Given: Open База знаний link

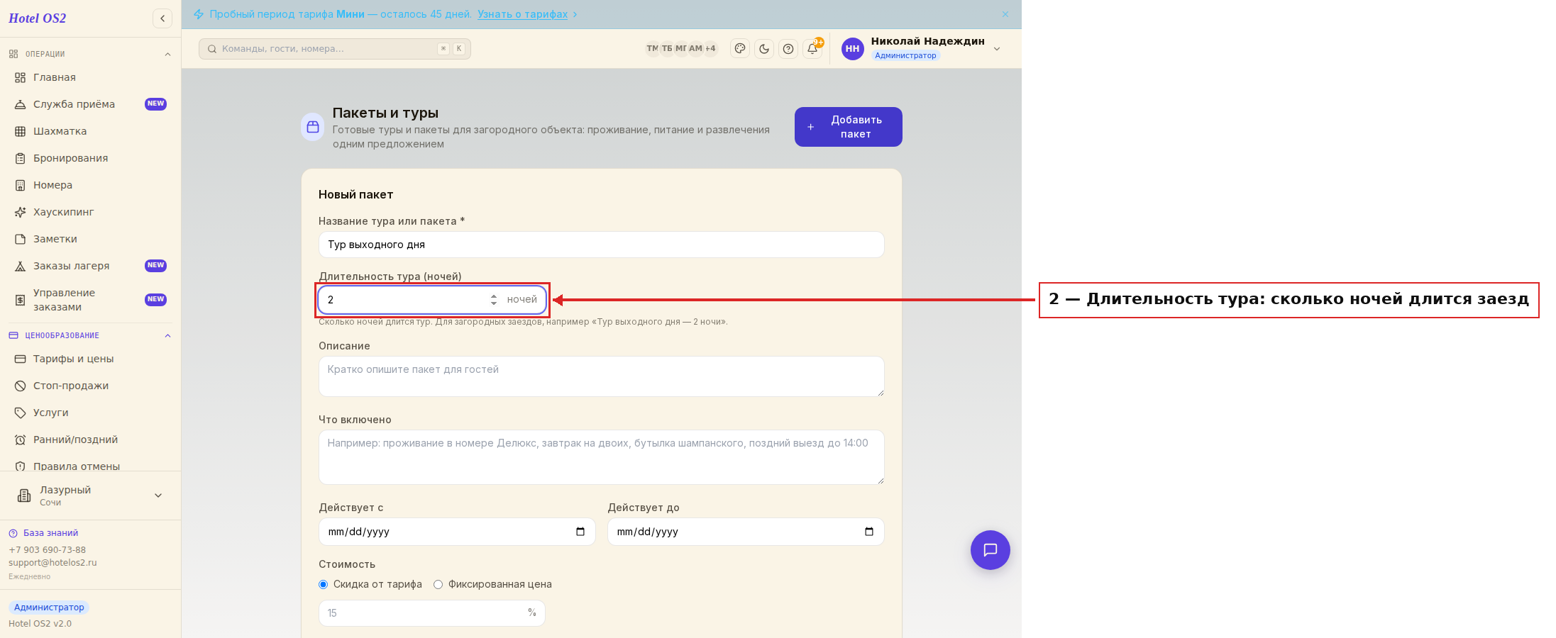Looking at the screenshot, I should (50, 533).
